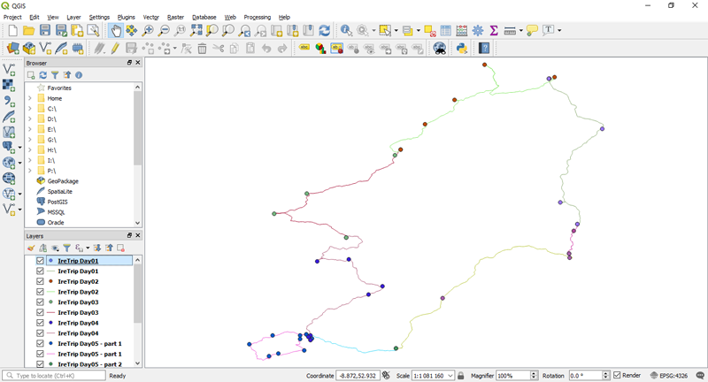Select the SpatiaLite entry in Browser
Viewport: 708px width, 382px height.
pyautogui.click(x=59, y=192)
